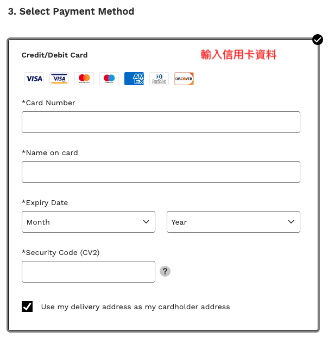
Task: Click into the Name on card field
Action: point(161,172)
